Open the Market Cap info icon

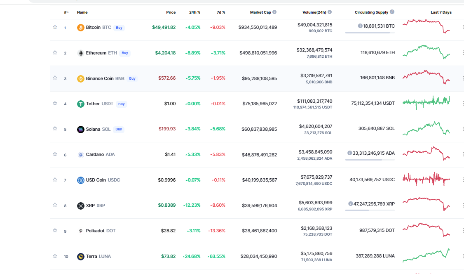coord(274,12)
